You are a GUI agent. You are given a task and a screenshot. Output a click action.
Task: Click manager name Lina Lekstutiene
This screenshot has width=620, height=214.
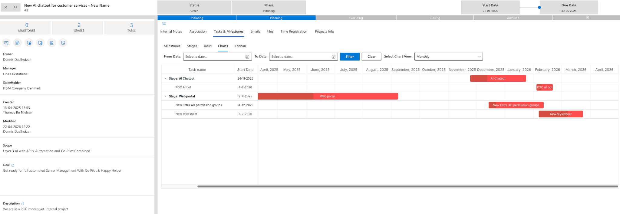pyautogui.click(x=15, y=74)
